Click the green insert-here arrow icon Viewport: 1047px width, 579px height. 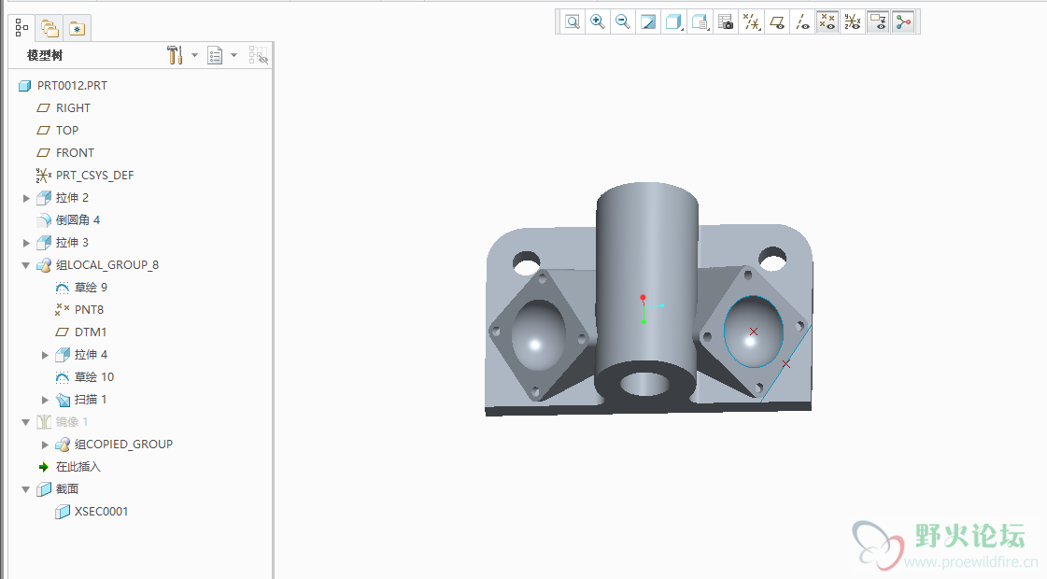point(43,467)
